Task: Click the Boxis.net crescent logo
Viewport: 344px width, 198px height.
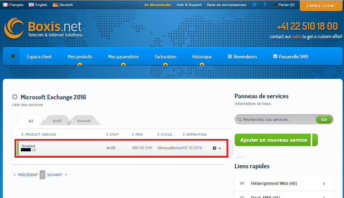Action: (14, 28)
